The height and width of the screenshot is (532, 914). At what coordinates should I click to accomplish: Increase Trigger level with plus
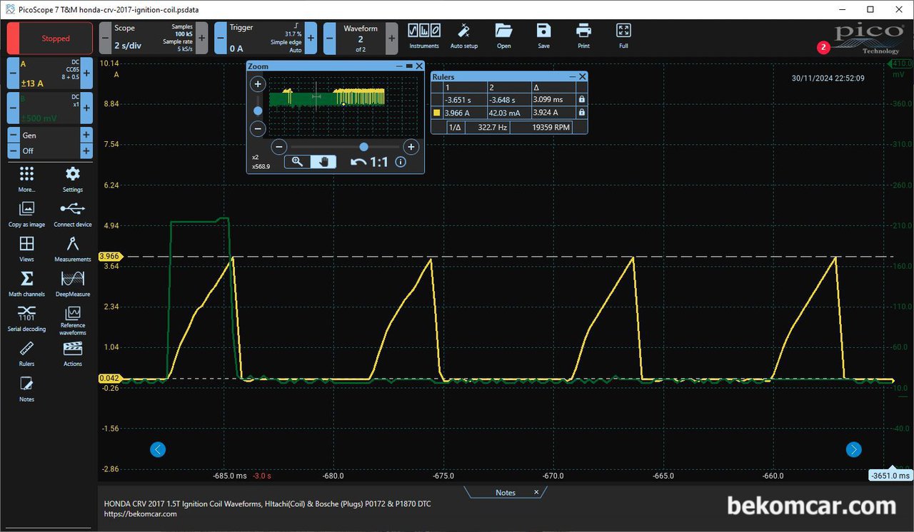click(x=311, y=38)
